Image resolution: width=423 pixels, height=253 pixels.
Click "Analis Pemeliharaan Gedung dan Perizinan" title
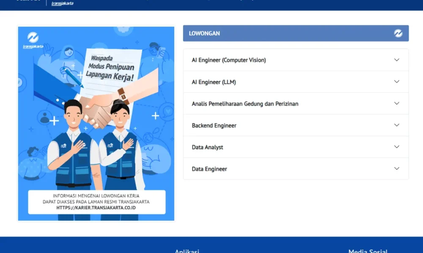(x=245, y=104)
